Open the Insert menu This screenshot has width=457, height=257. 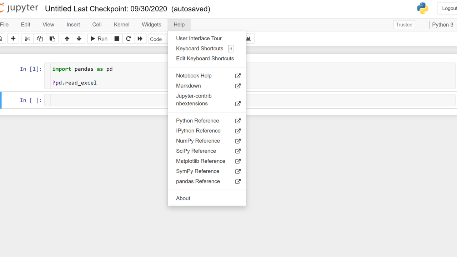(x=73, y=25)
